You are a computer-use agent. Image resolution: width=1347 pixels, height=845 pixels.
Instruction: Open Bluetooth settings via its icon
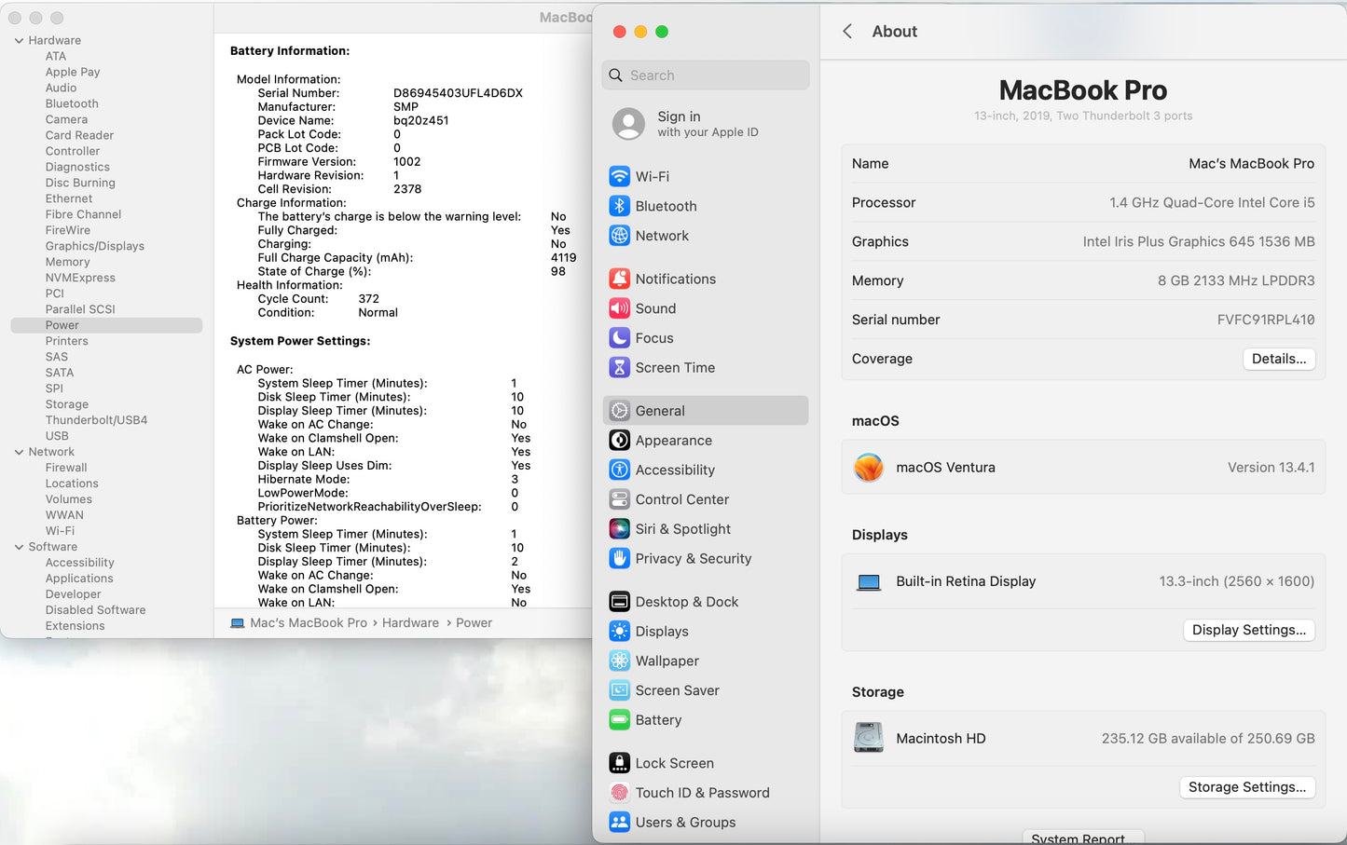(x=619, y=206)
